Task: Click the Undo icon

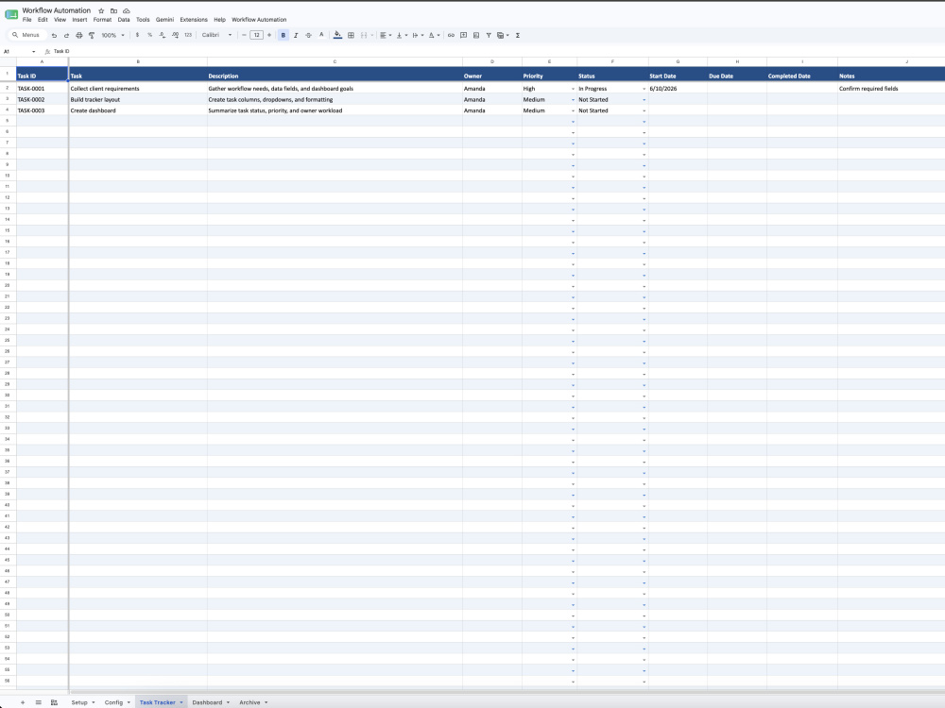Action: pyautogui.click(x=54, y=36)
